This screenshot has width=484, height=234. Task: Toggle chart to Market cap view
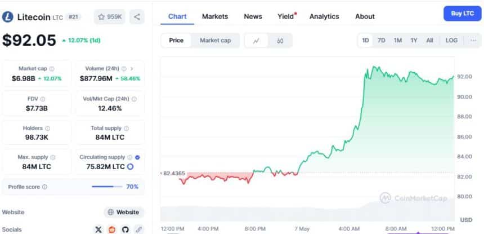(216, 41)
